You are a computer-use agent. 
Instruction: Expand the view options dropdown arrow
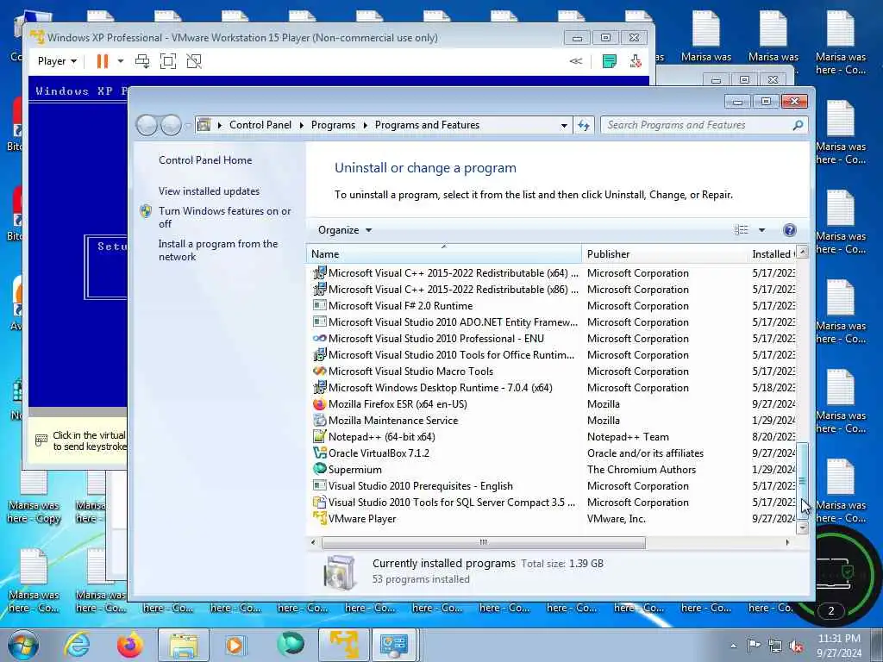coord(761,229)
